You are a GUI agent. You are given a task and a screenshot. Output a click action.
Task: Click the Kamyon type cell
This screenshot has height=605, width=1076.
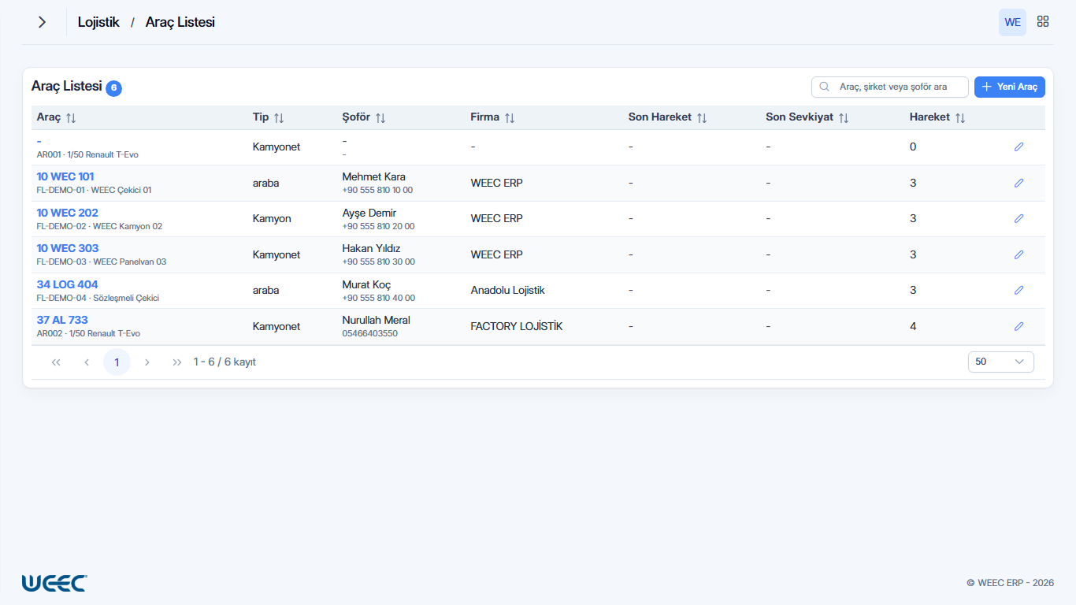(x=272, y=218)
